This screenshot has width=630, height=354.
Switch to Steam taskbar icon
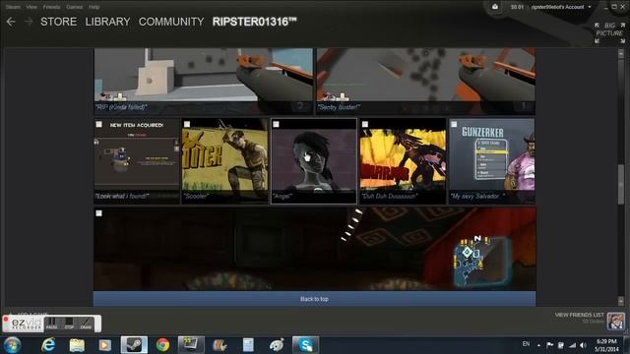(134, 345)
